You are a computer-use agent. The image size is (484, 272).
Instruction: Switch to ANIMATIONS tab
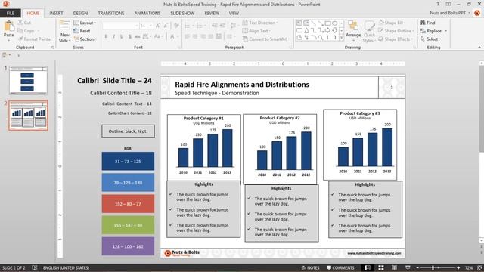(x=147, y=13)
